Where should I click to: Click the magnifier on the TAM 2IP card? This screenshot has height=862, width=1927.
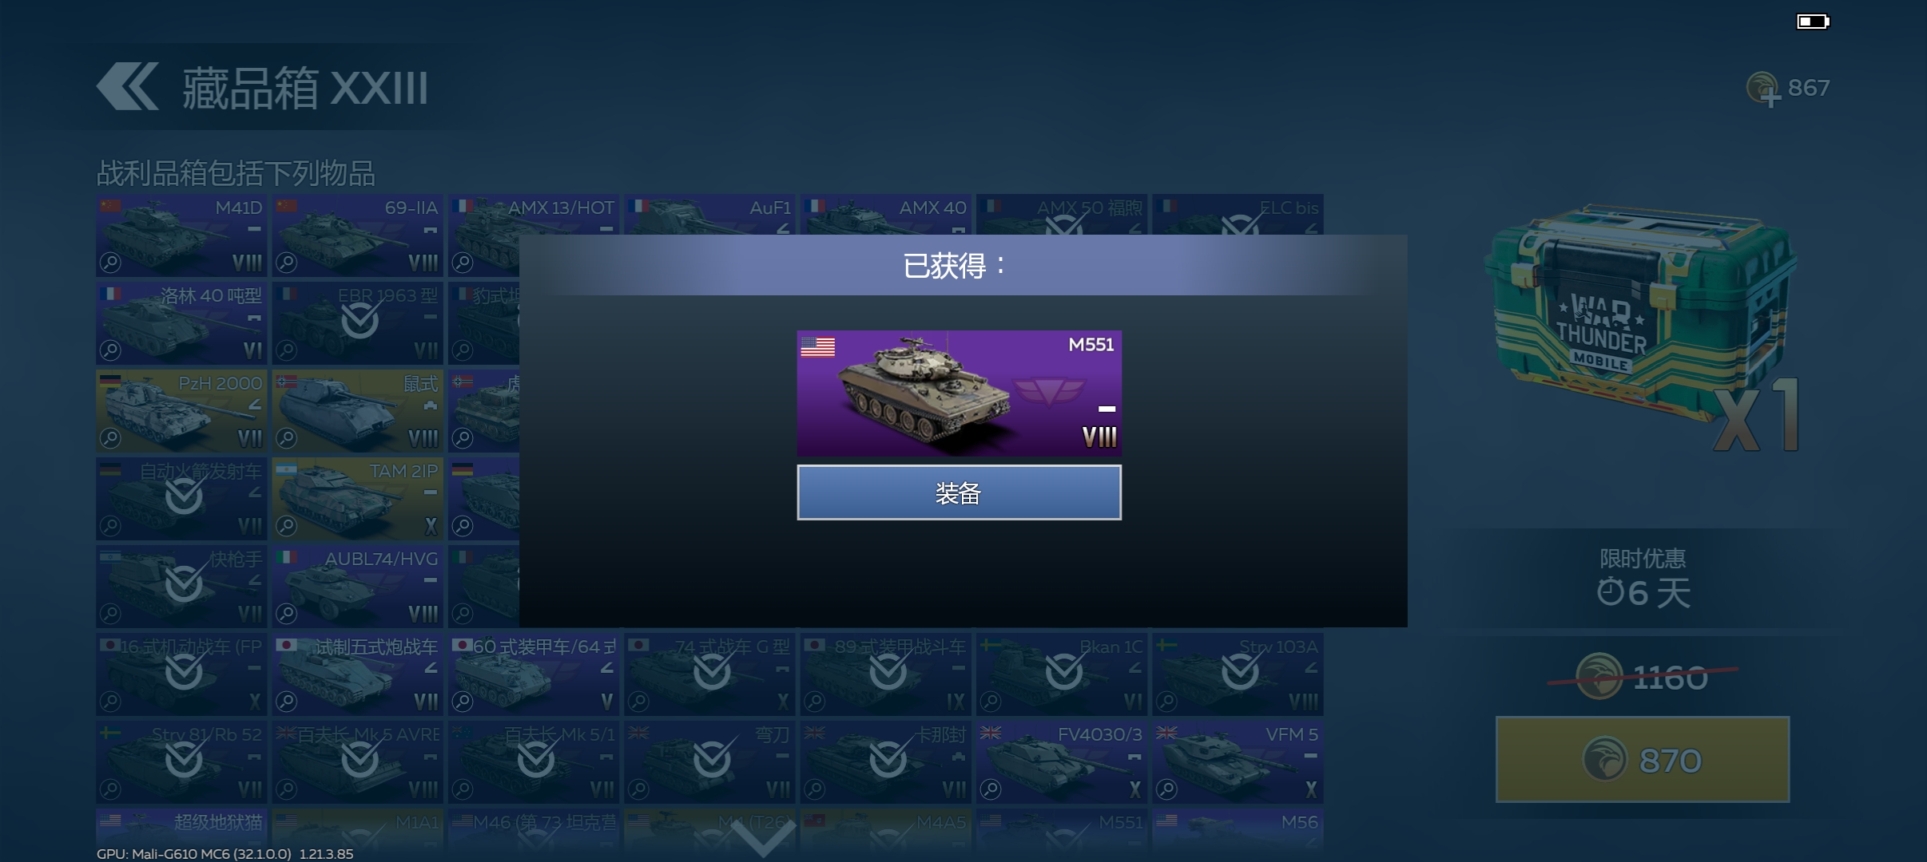pyautogui.click(x=286, y=525)
